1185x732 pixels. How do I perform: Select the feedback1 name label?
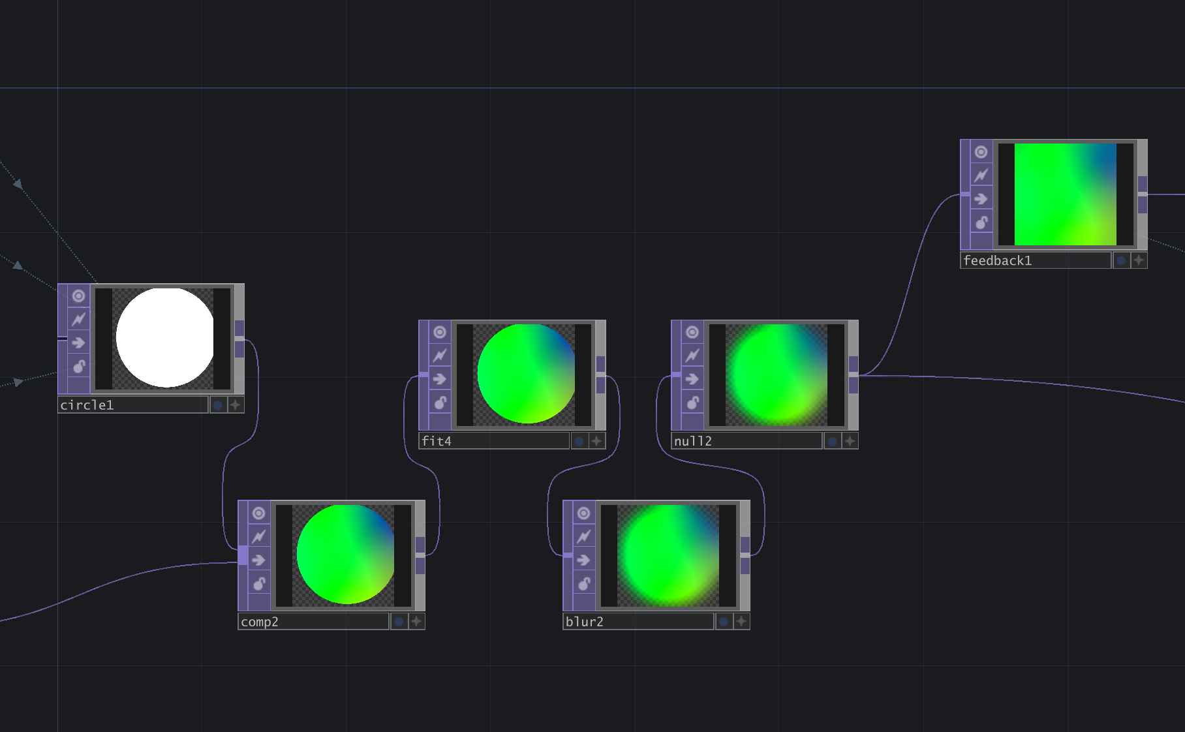[x=1036, y=260]
